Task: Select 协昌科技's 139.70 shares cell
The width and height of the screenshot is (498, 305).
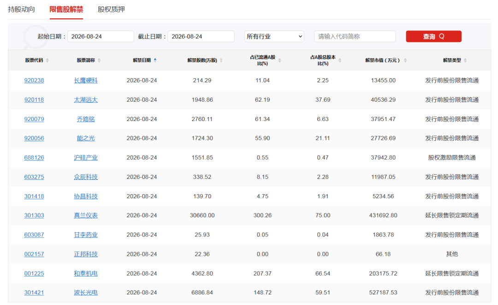Action: [x=202, y=196]
